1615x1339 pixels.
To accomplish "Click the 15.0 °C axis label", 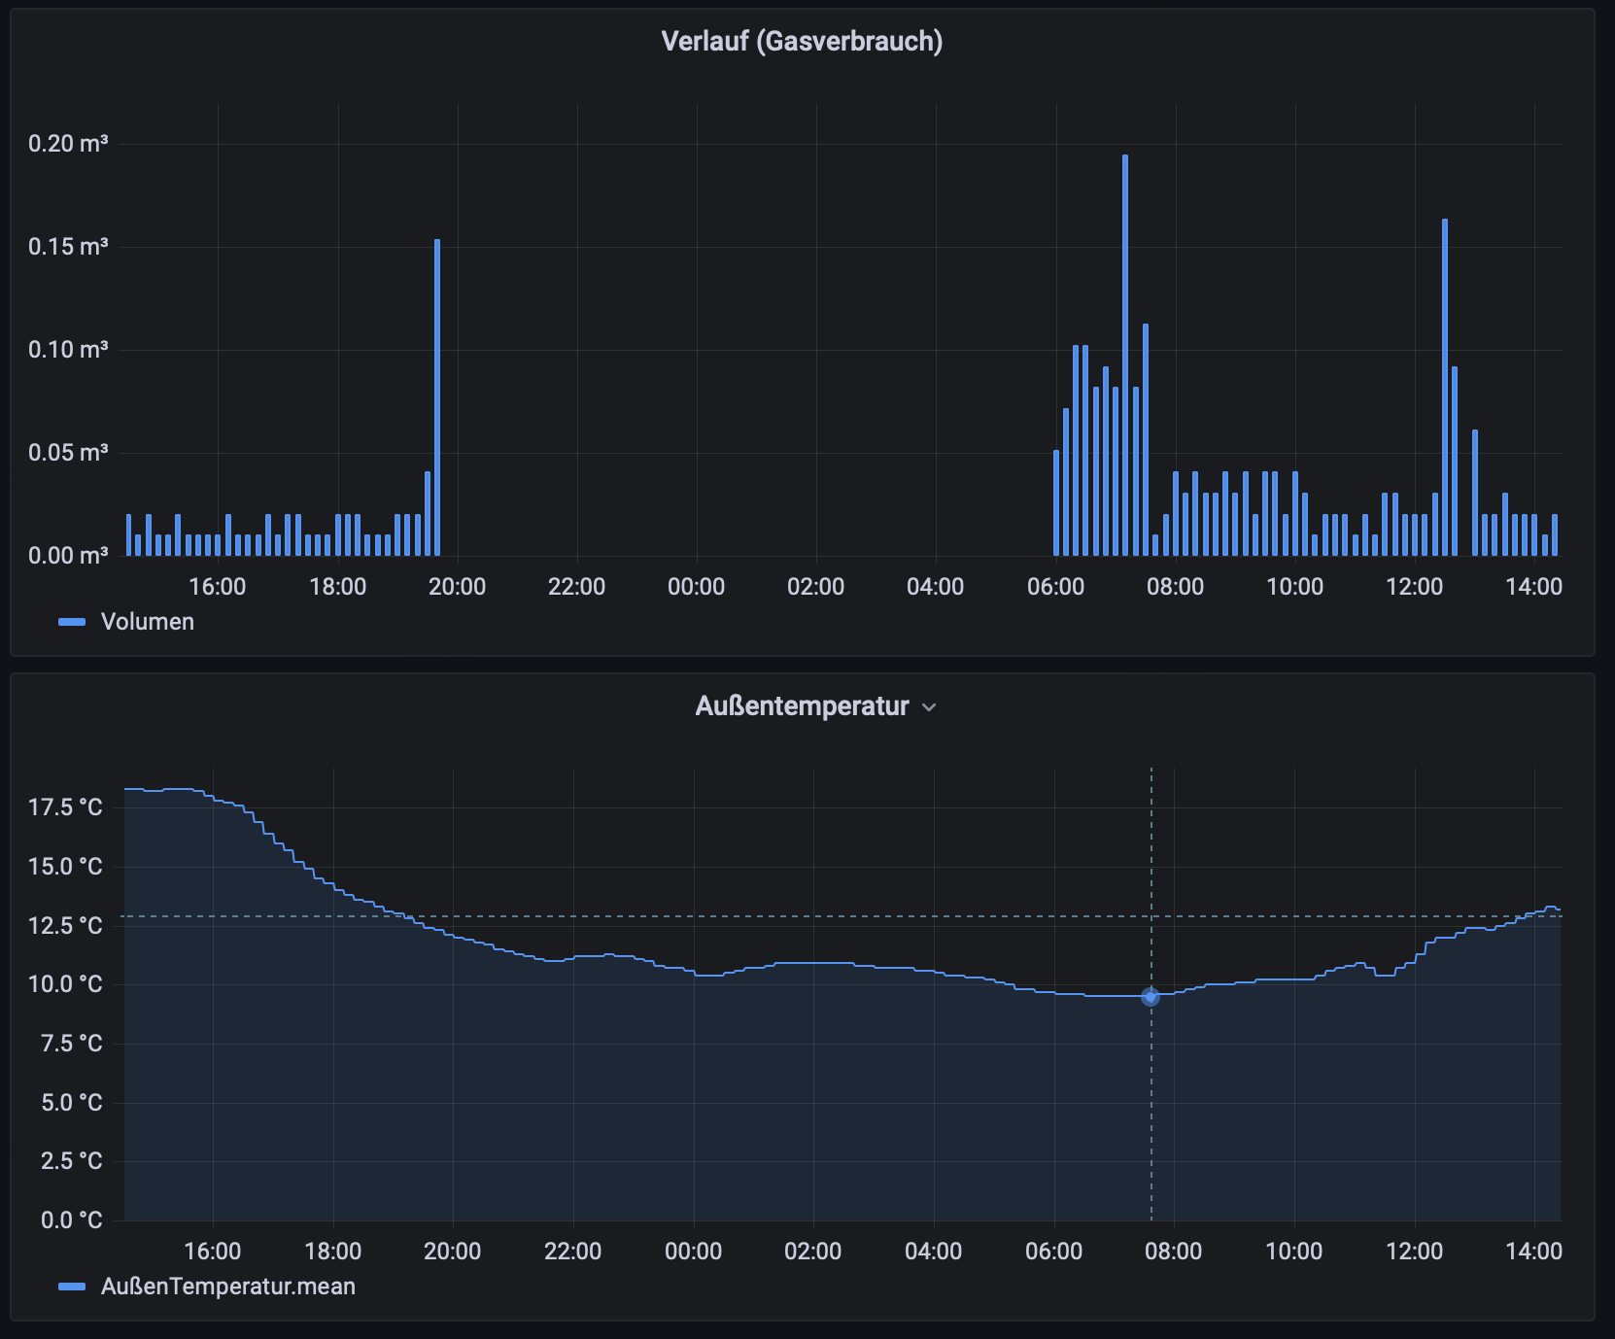I will pos(65,867).
